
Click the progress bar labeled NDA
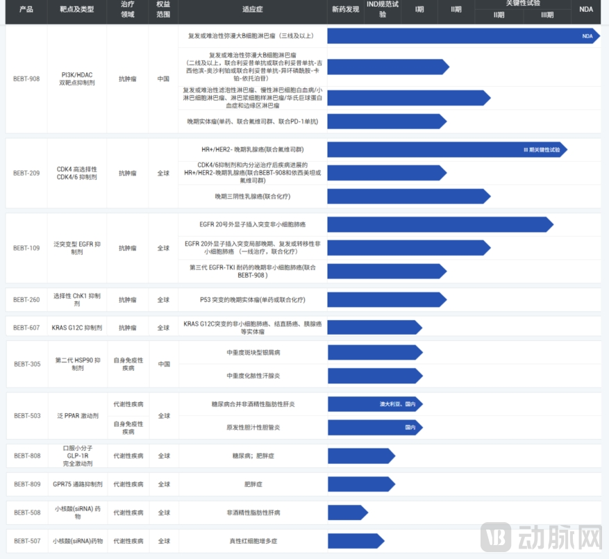tap(462, 36)
